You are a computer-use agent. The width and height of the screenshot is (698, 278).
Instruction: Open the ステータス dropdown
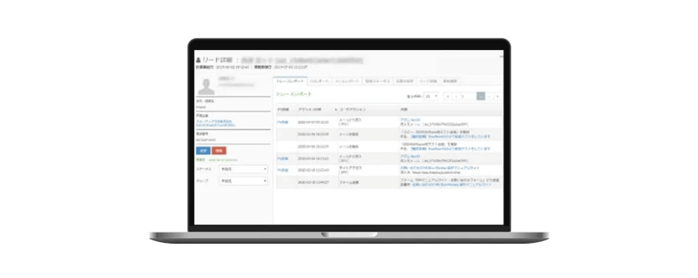(x=243, y=169)
